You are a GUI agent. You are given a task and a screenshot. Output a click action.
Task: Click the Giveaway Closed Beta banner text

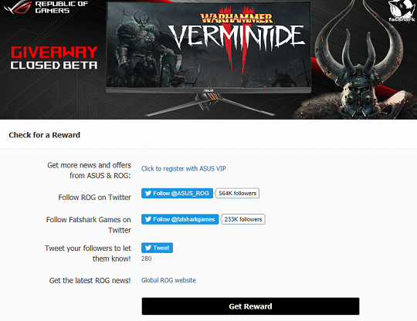[x=54, y=58]
